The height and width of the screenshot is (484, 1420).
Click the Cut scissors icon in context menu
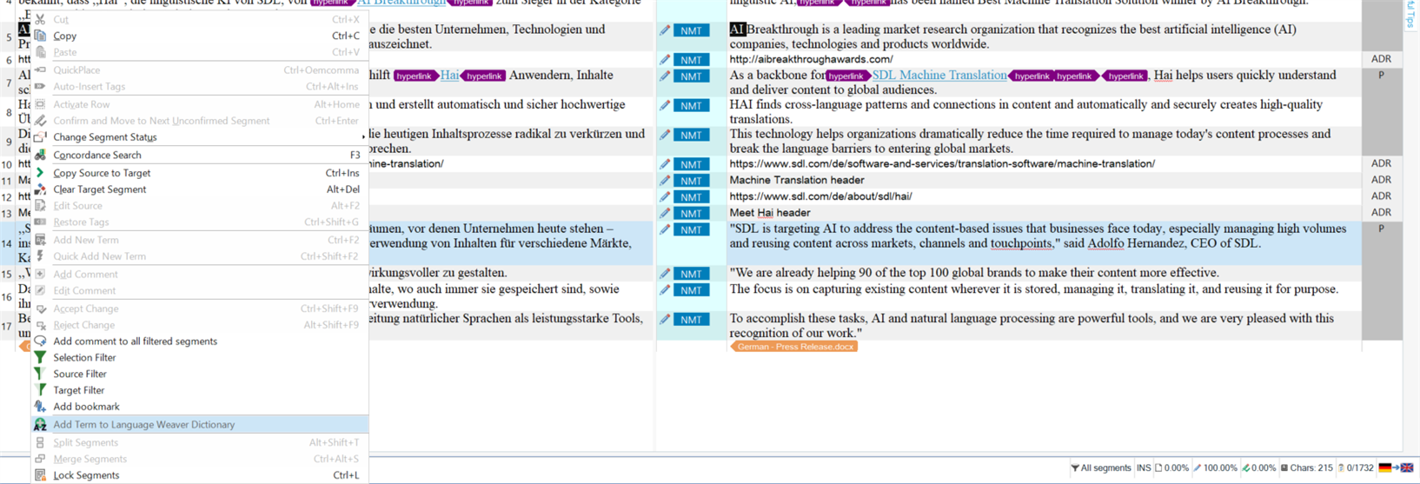[x=40, y=19]
